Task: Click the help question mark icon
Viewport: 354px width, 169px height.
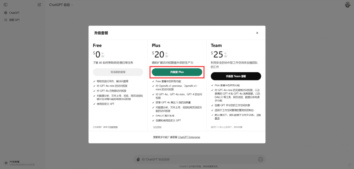Action: [x=349, y=165]
